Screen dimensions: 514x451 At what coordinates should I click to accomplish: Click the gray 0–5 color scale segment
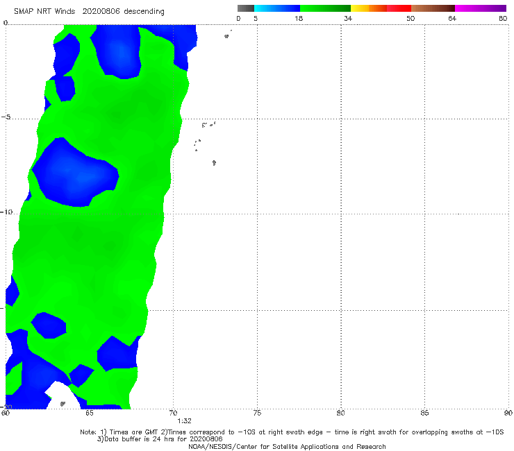(x=245, y=8)
